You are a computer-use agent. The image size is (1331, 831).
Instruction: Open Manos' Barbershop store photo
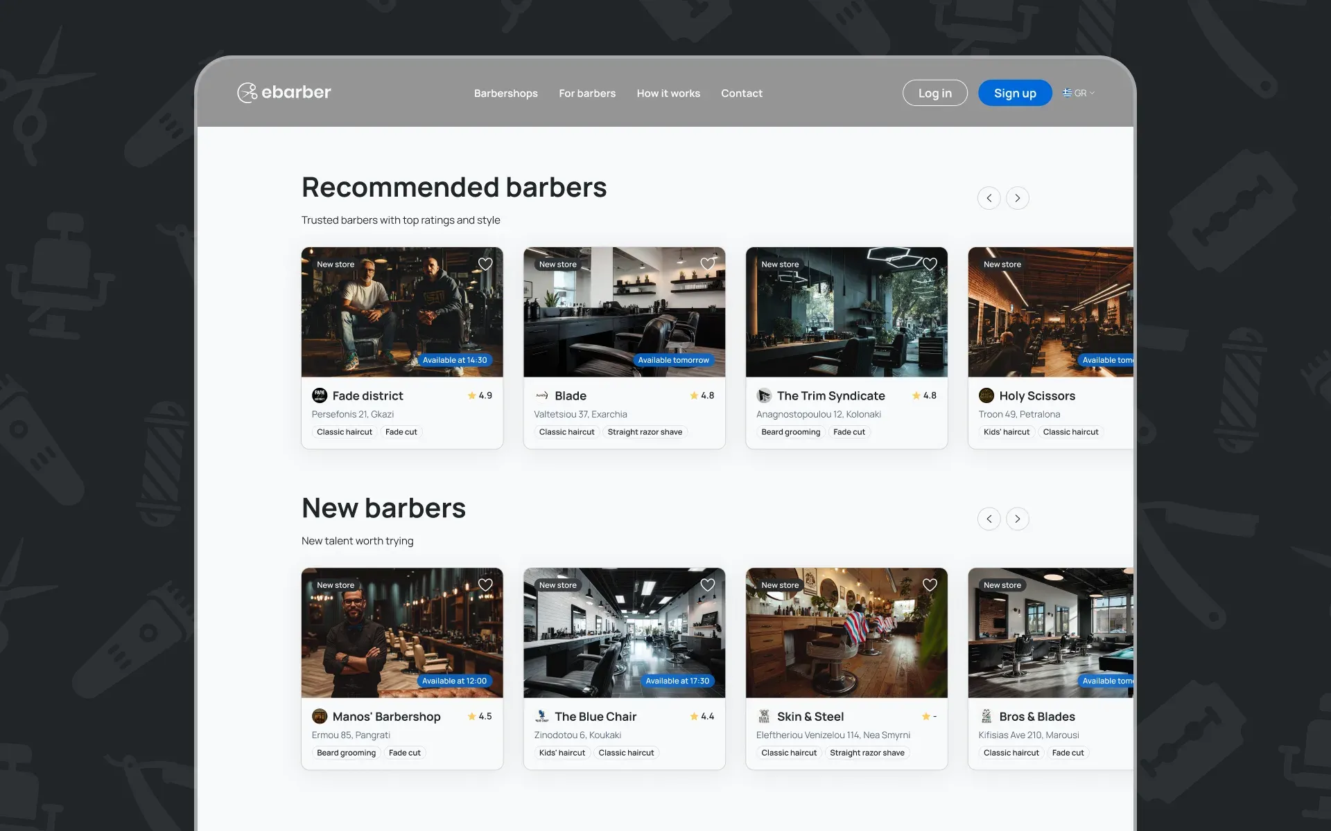402,632
